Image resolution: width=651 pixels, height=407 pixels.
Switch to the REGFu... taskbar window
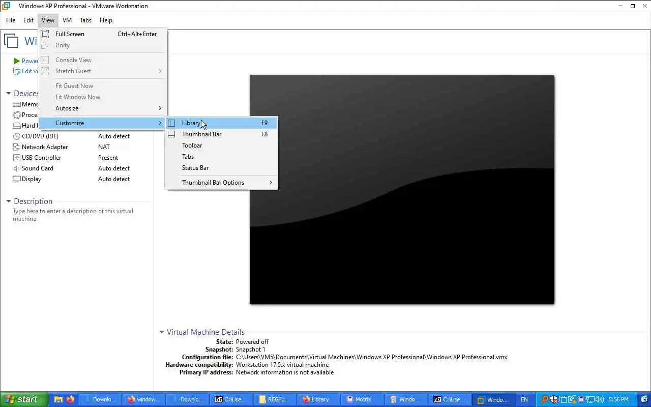(x=275, y=399)
